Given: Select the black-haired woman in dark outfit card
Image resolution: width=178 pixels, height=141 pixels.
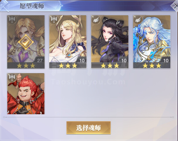Looking at the screenshot, I should 110,42.
